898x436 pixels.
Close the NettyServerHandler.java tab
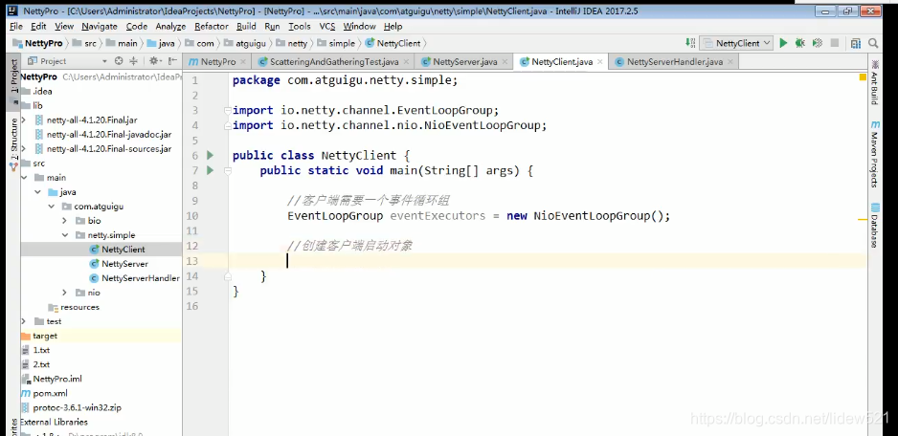[730, 62]
